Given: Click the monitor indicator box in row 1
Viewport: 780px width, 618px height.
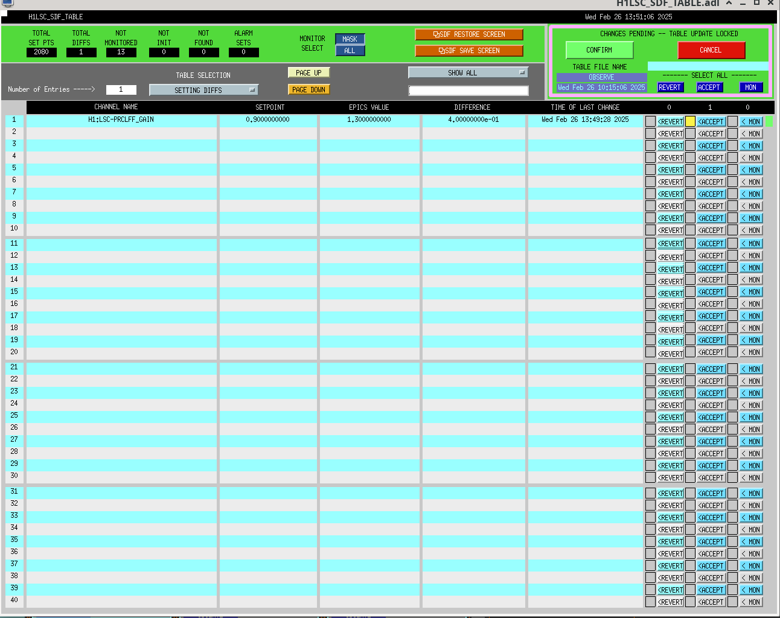Looking at the screenshot, I should point(732,121).
